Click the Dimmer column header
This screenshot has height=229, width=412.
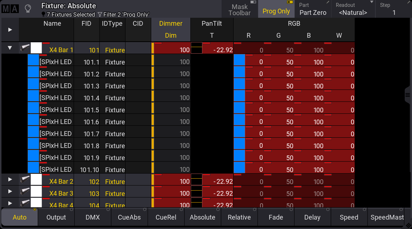171,24
